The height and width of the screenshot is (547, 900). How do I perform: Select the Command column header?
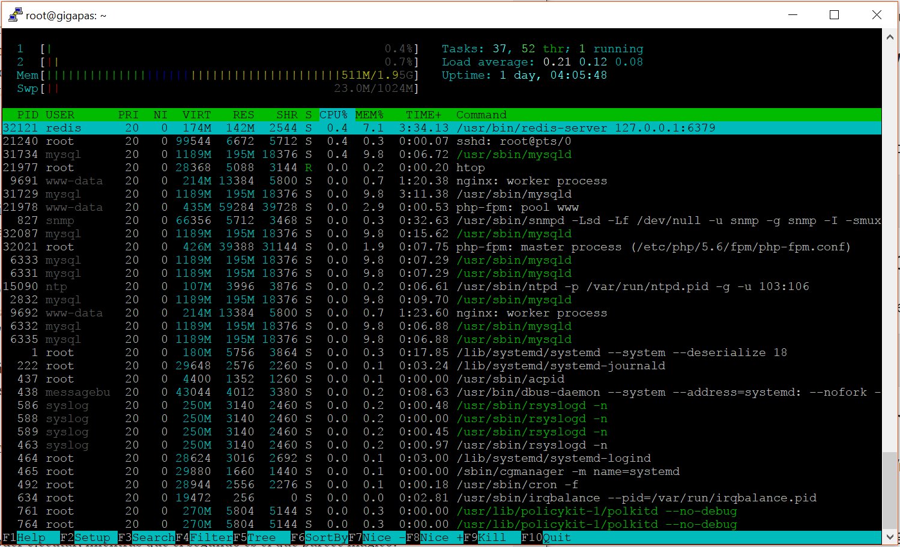481,115
